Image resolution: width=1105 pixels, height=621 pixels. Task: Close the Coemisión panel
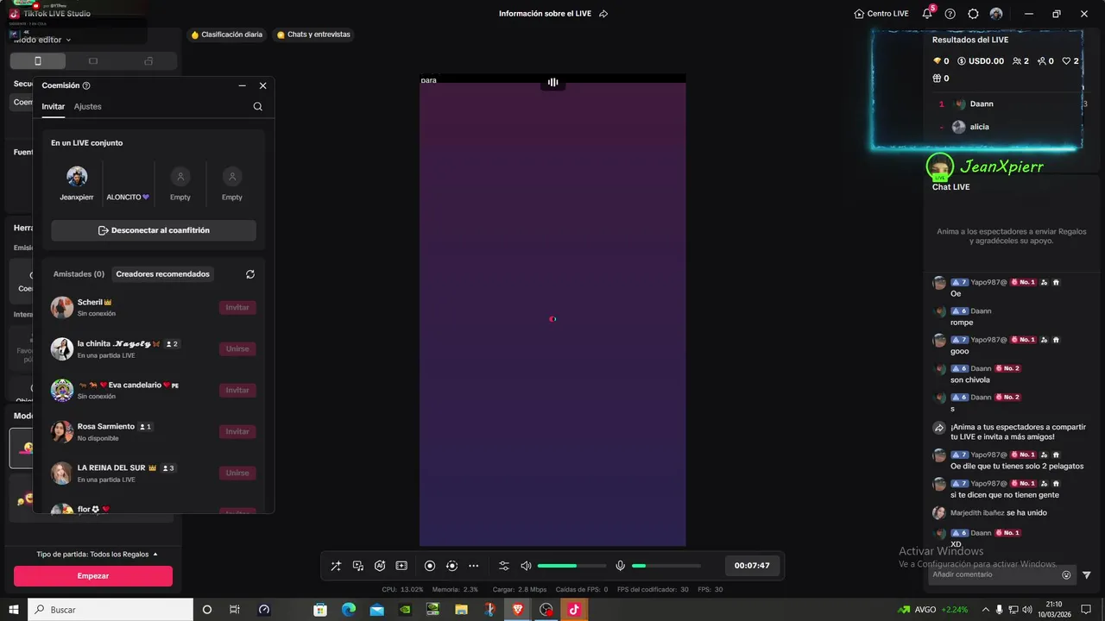coord(263,85)
